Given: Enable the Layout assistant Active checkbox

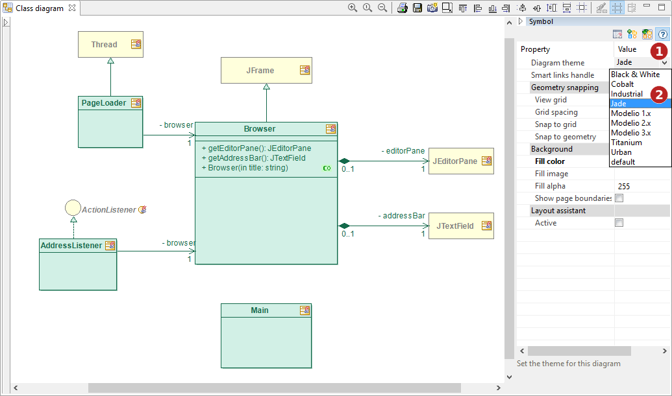Looking at the screenshot, I should (x=619, y=223).
